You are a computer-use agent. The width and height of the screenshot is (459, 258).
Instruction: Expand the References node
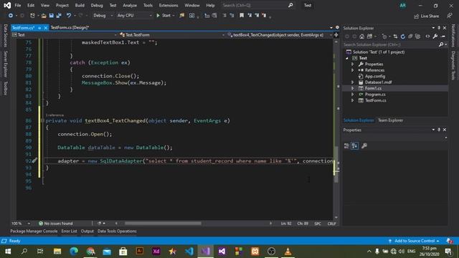352,70
